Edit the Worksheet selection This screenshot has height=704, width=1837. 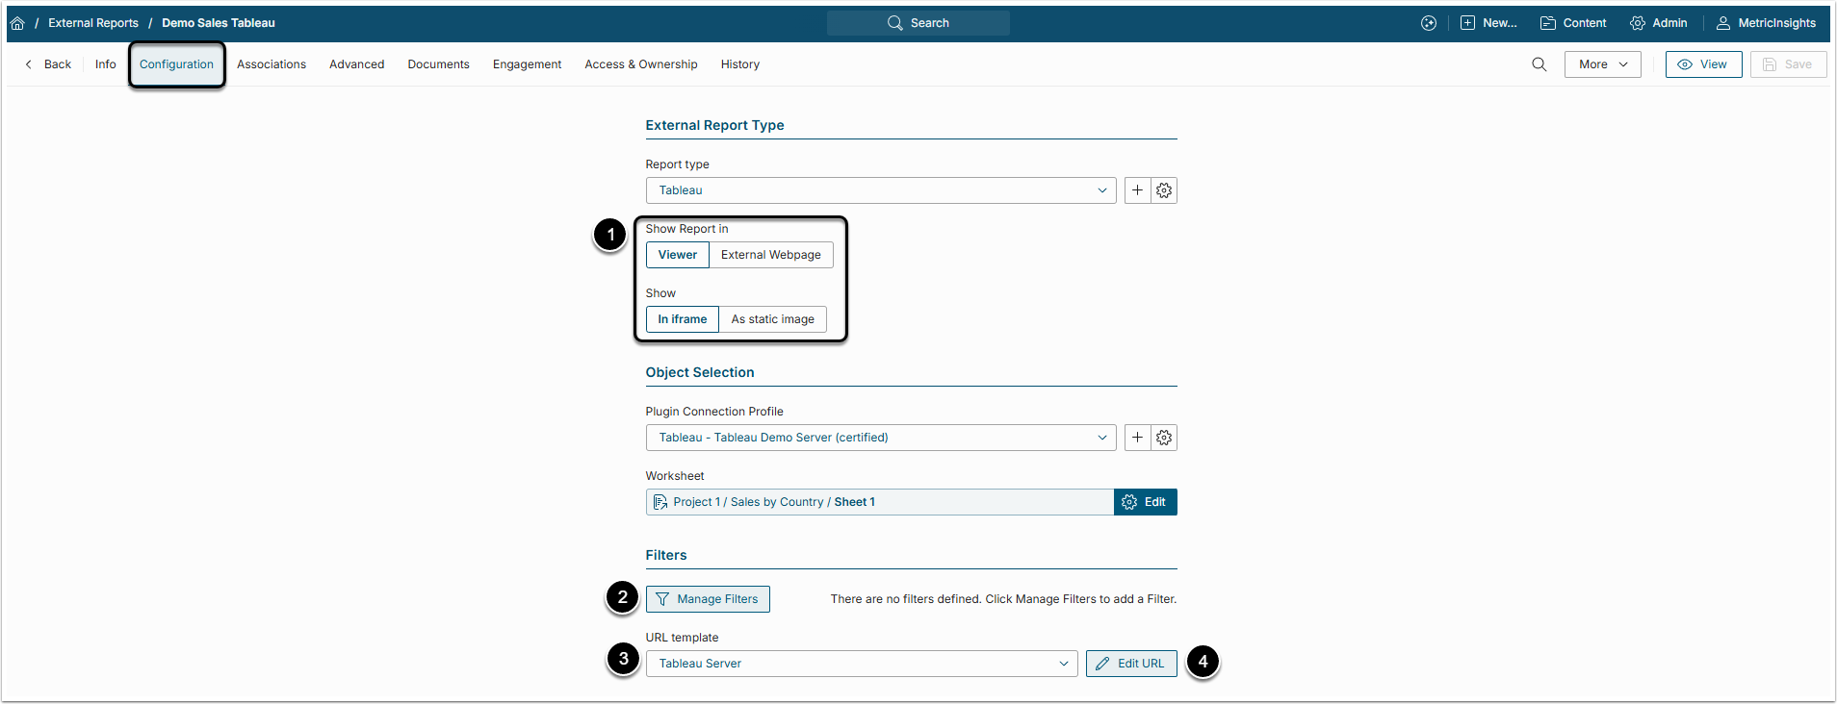pos(1146,502)
